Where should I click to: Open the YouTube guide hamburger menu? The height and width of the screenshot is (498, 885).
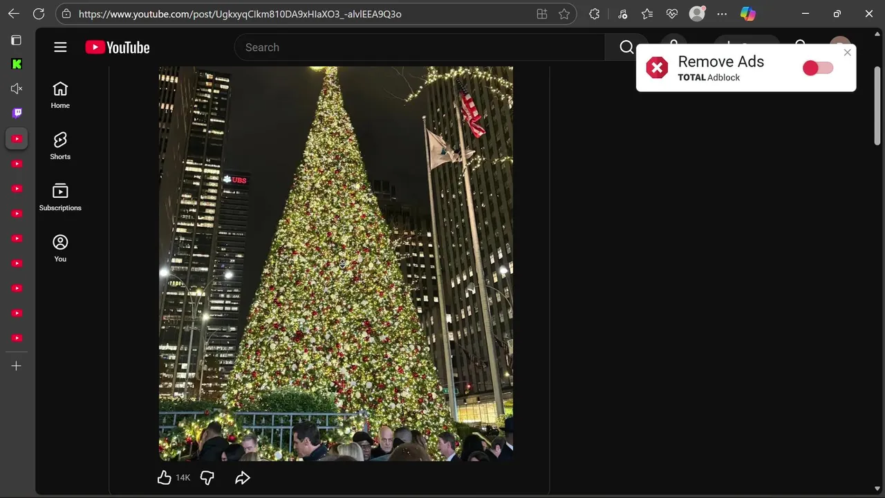point(60,47)
